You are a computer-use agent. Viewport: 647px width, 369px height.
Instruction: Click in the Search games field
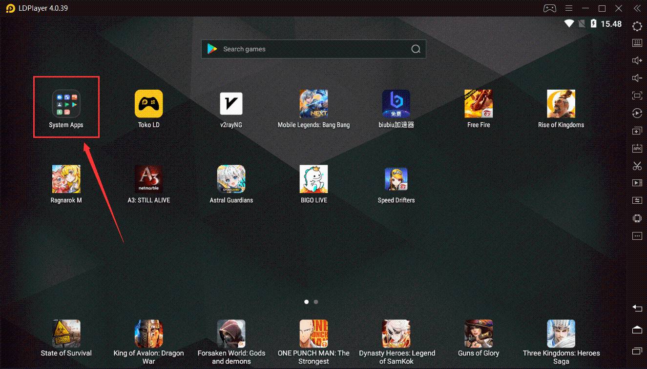coord(313,49)
